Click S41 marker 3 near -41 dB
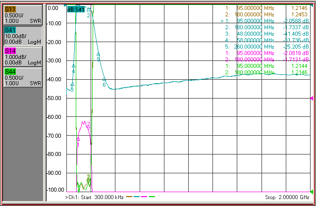The width and height of the screenshot is (316, 206). point(72,84)
